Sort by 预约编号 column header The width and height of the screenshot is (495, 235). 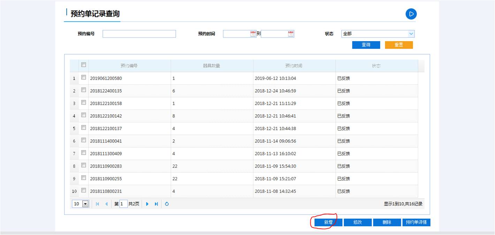(129, 66)
